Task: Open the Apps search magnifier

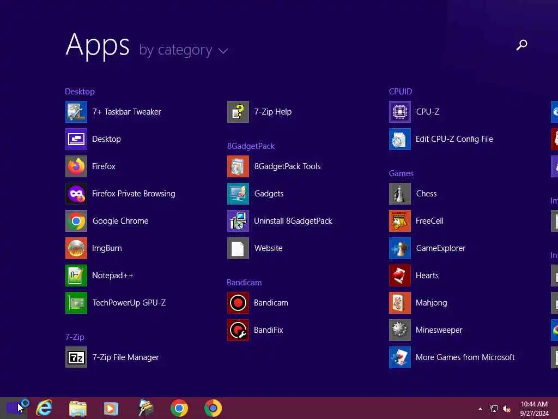Action: pyautogui.click(x=521, y=45)
